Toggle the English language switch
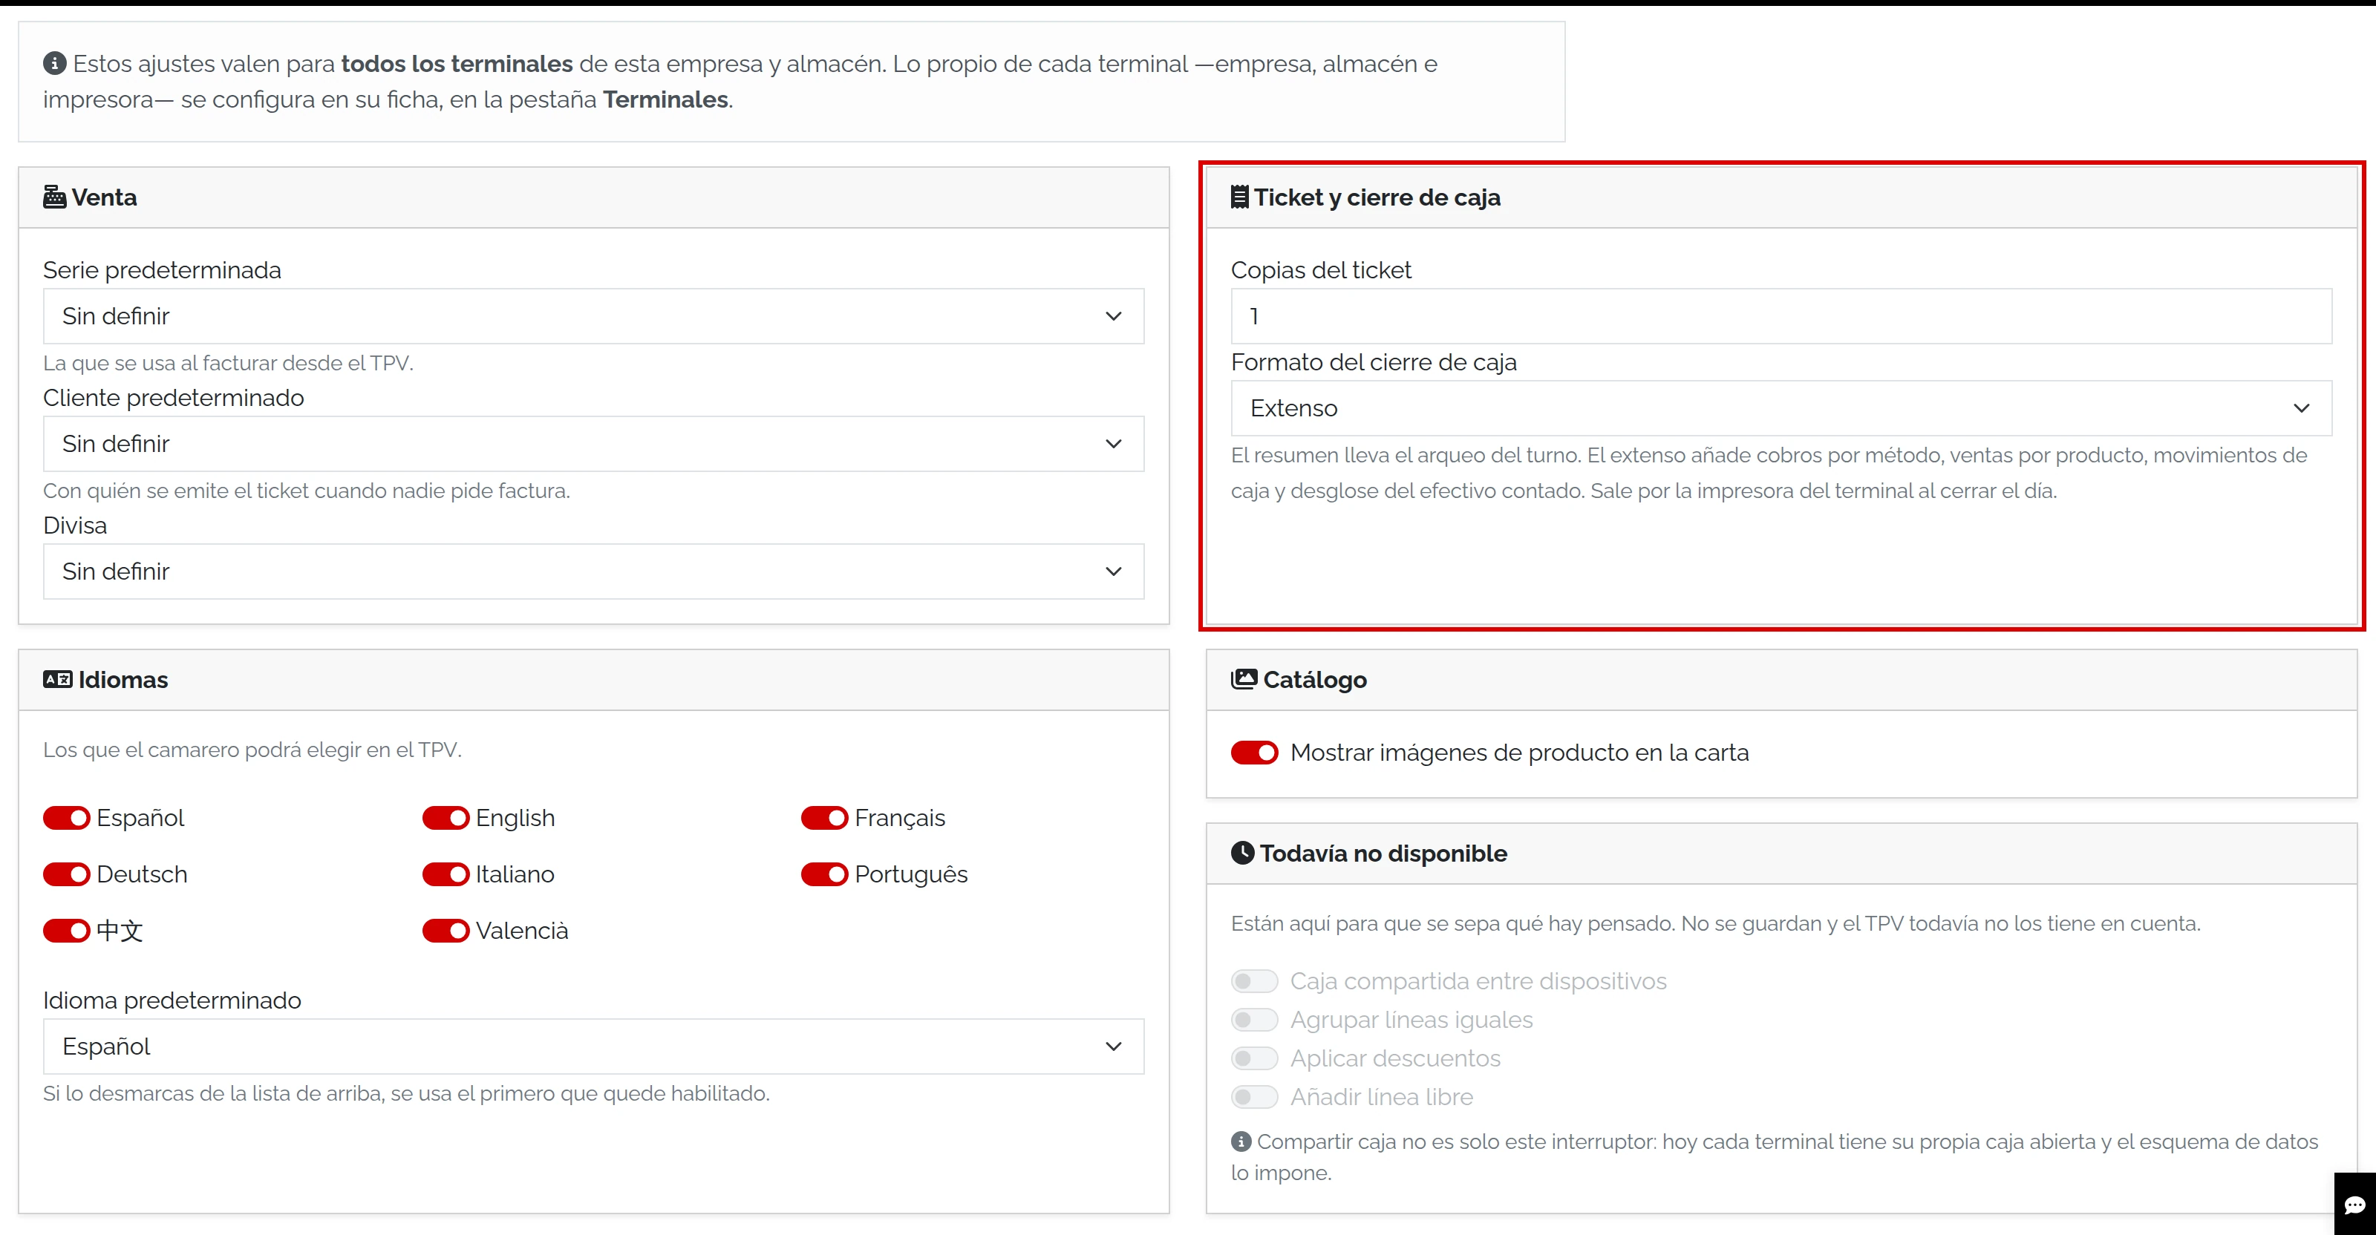Viewport: 2376px width, 1235px height. (446, 817)
